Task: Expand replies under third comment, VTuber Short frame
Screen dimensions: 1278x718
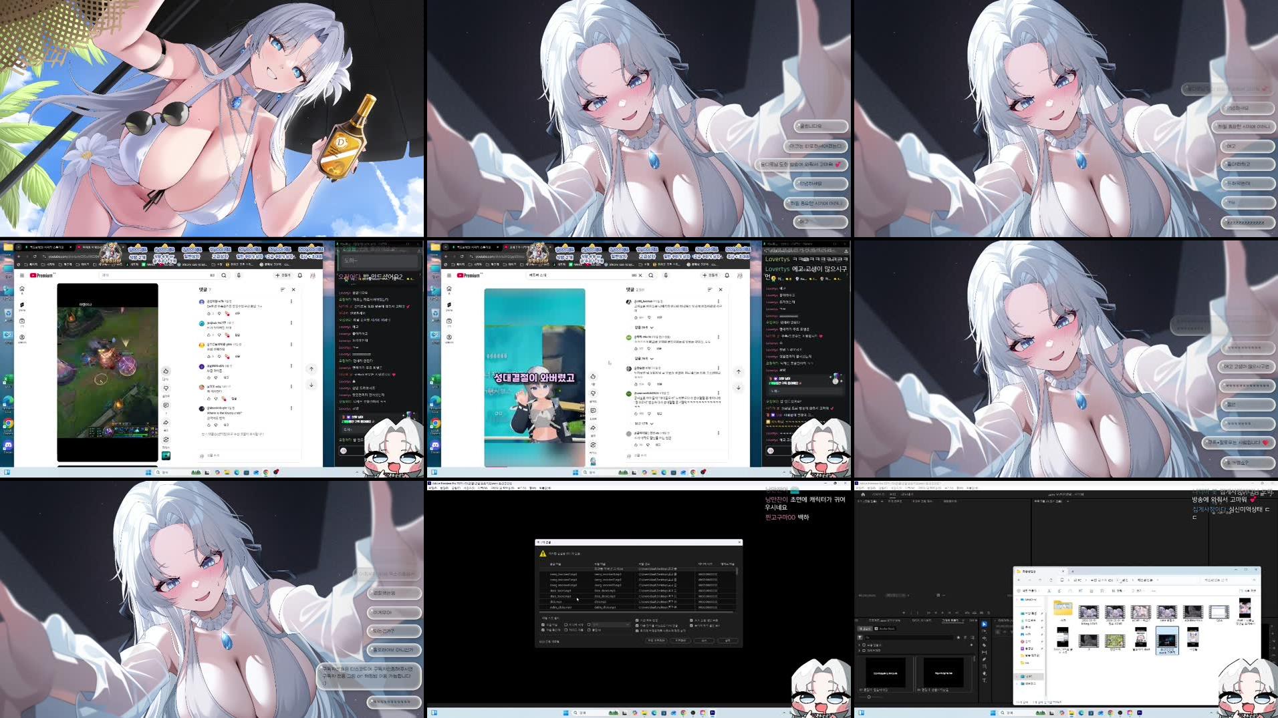Action: (644, 423)
